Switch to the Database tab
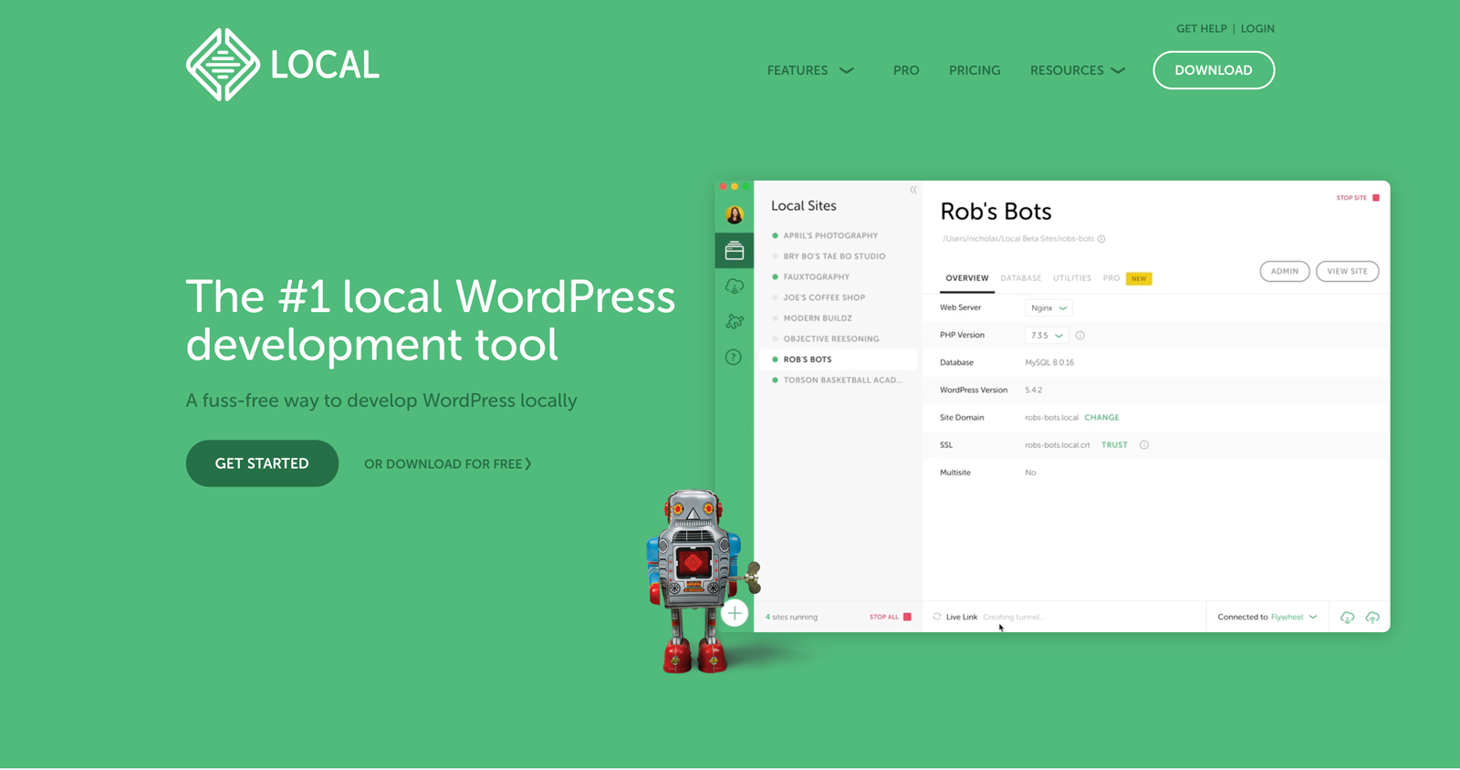1460x770 pixels. (x=1021, y=278)
